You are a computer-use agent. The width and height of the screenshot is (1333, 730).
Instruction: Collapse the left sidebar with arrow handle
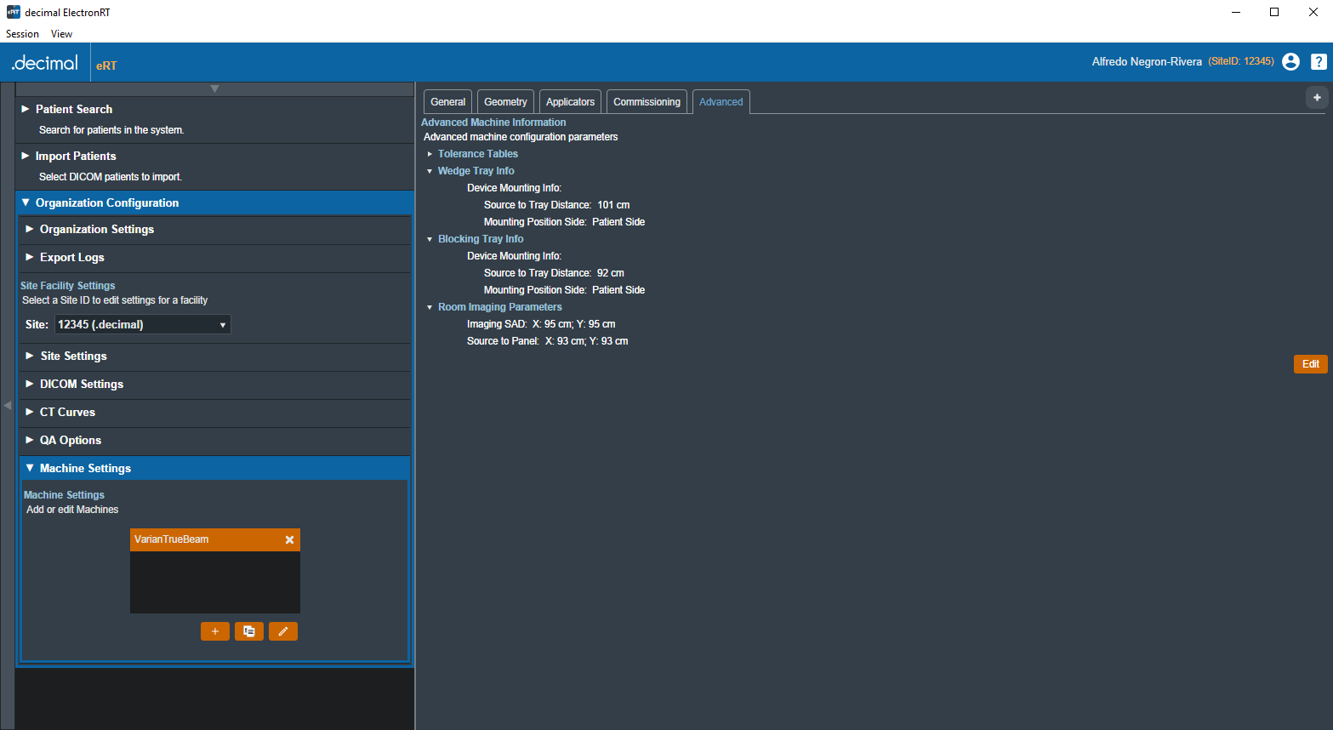(7, 406)
